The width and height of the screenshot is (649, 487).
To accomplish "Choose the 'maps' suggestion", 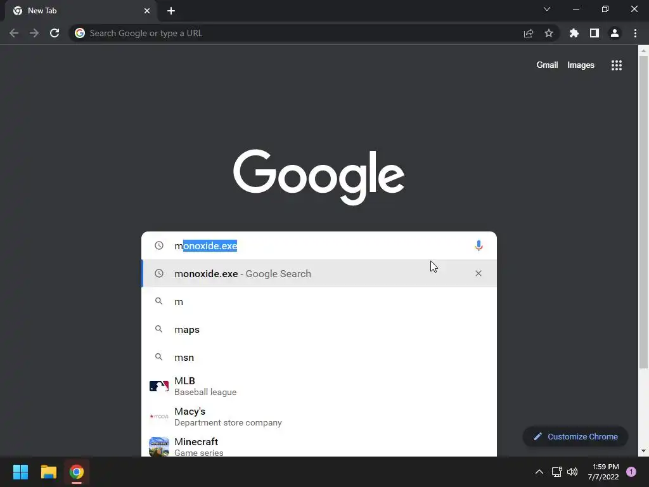I will click(x=319, y=330).
